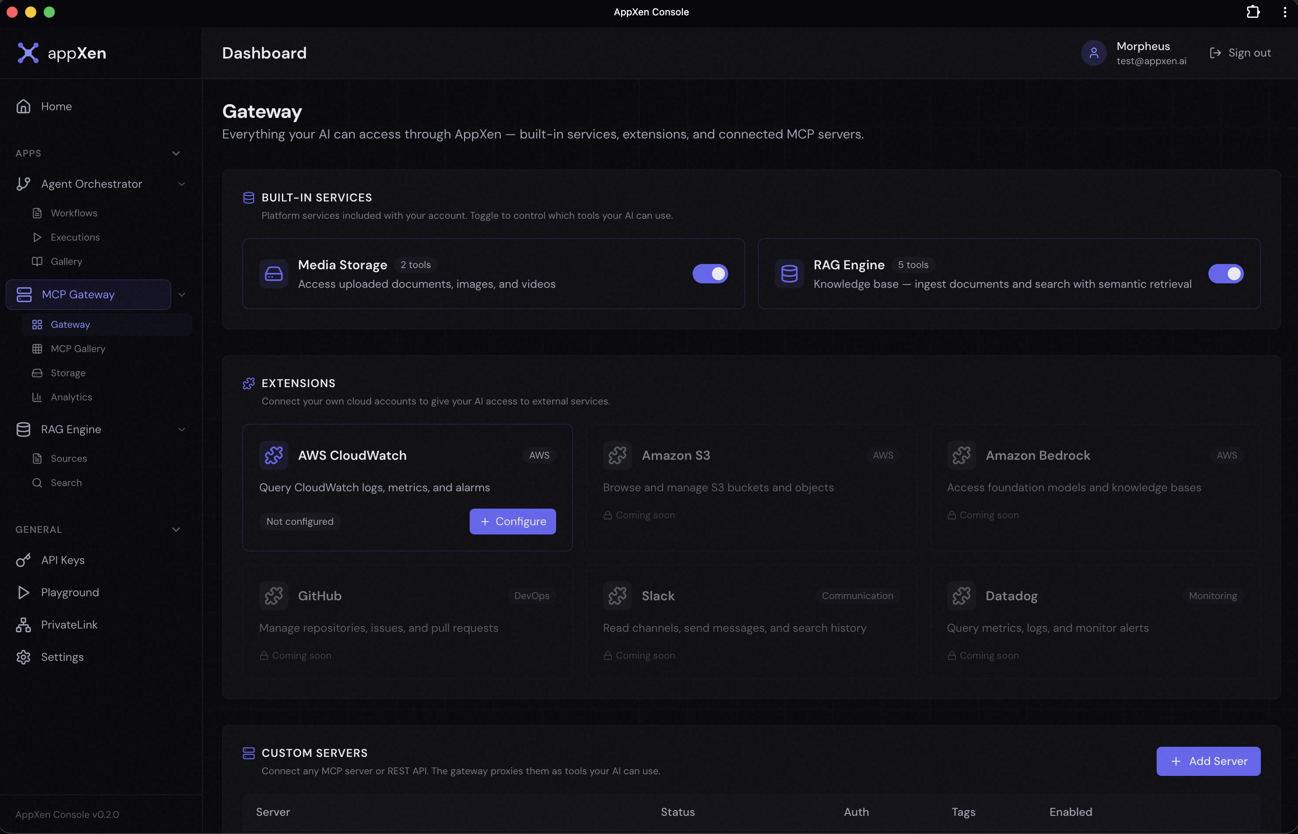1298x834 pixels.
Task: Expand the Agent Orchestrator section
Action: click(182, 184)
